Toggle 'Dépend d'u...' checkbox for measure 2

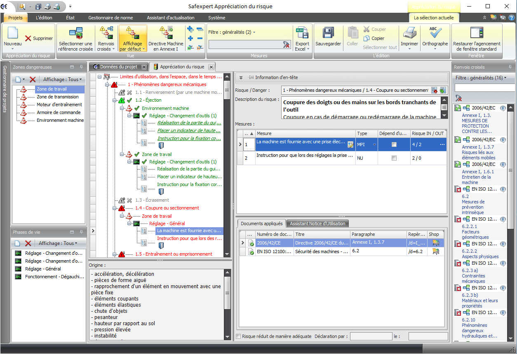(394, 158)
